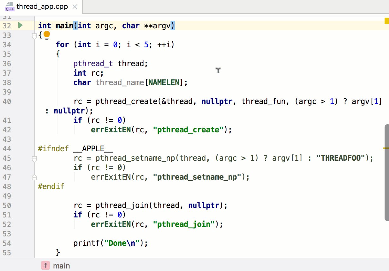The image size is (389, 271).
Task: Click on the printf call
Action: pyautogui.click(x=87, y=243)
